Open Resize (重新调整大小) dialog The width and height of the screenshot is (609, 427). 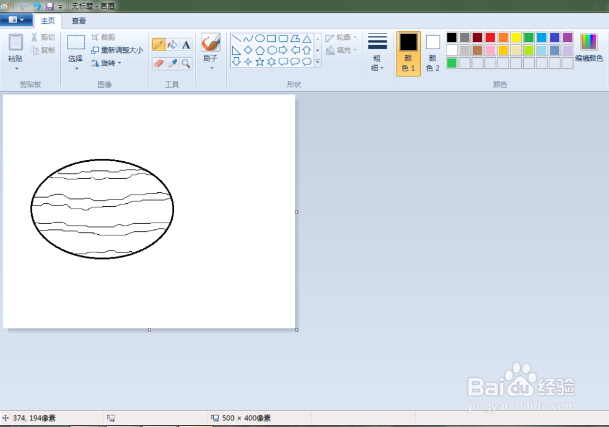pos(117,50)
